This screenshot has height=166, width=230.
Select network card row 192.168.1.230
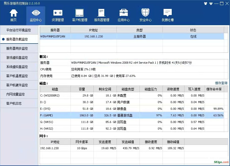pyautogui.click(x=112, y=148)
